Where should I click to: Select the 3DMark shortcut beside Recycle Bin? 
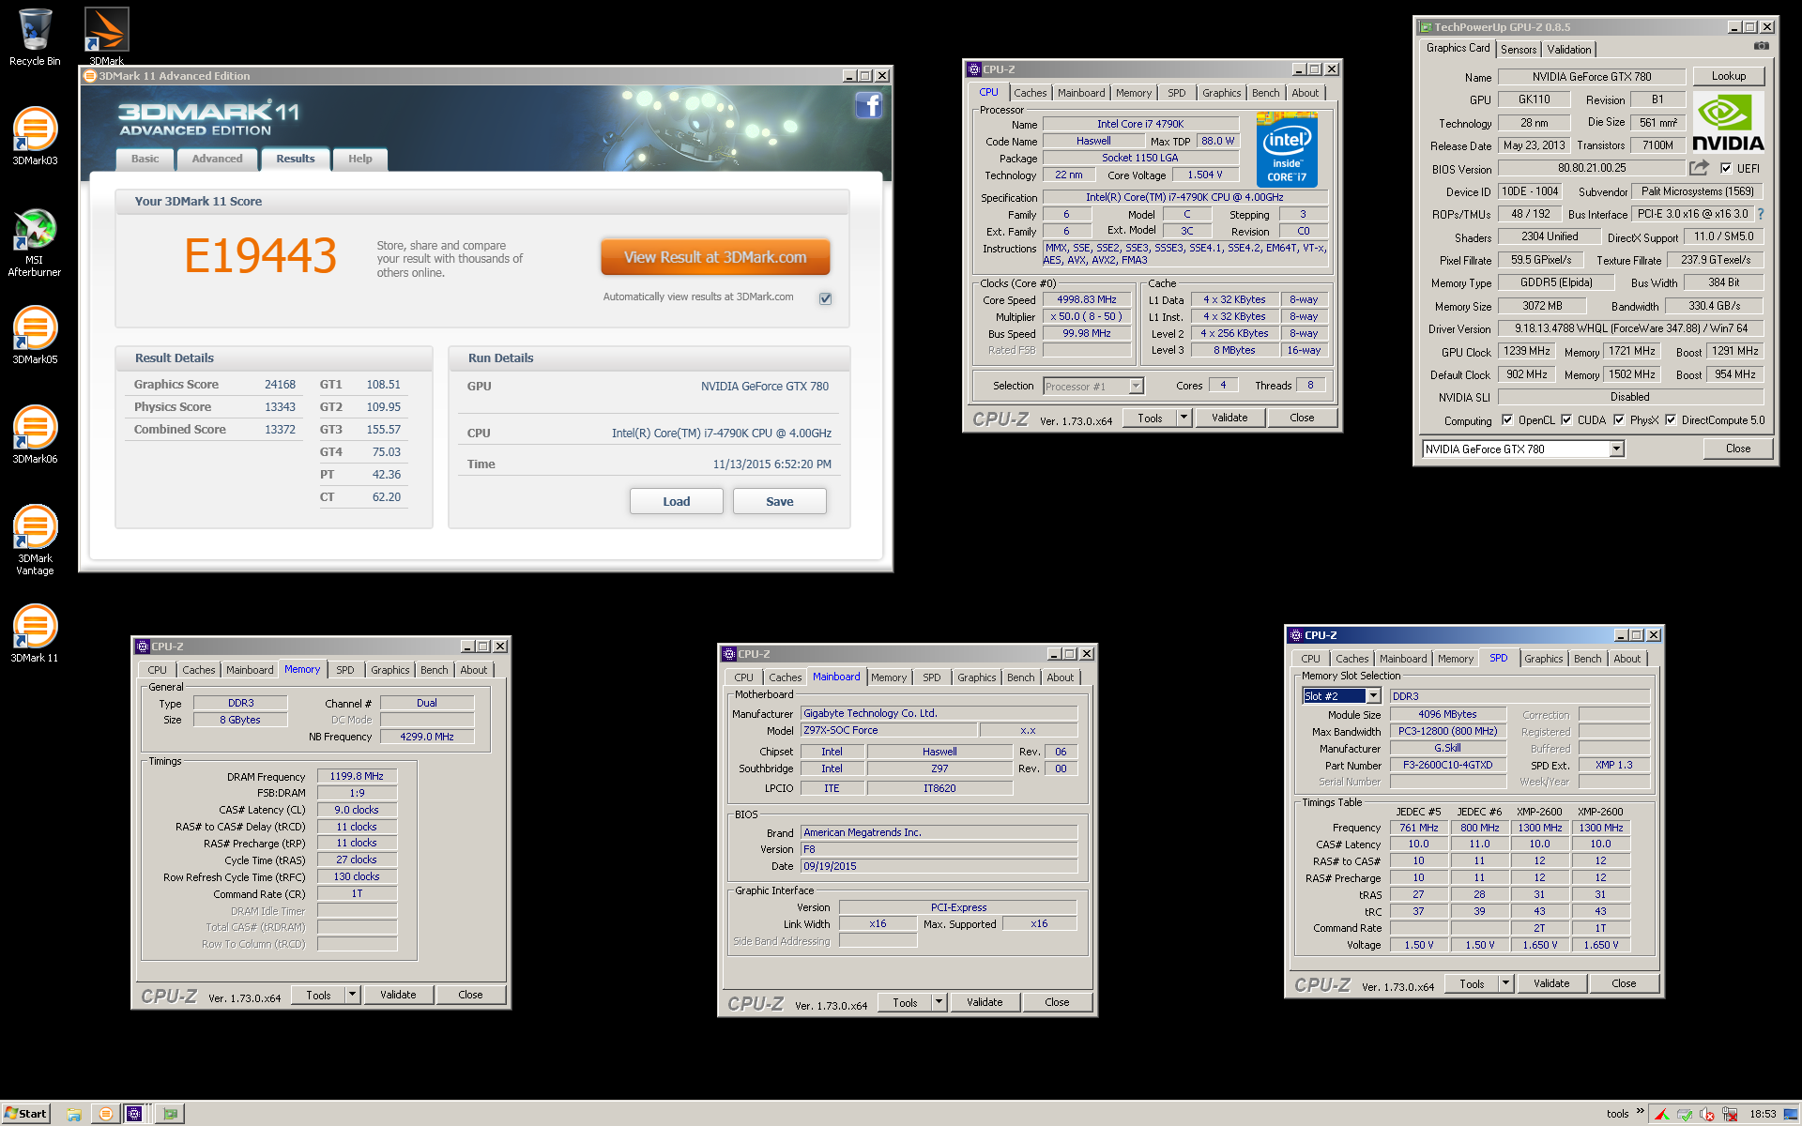(x=106, y=36)
